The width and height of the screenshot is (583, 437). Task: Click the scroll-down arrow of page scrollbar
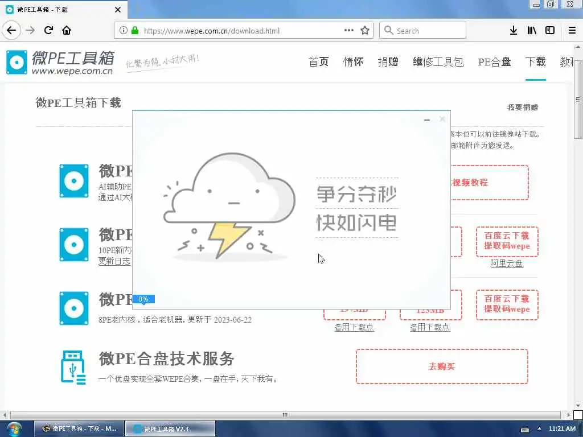(x=578, y=405)
